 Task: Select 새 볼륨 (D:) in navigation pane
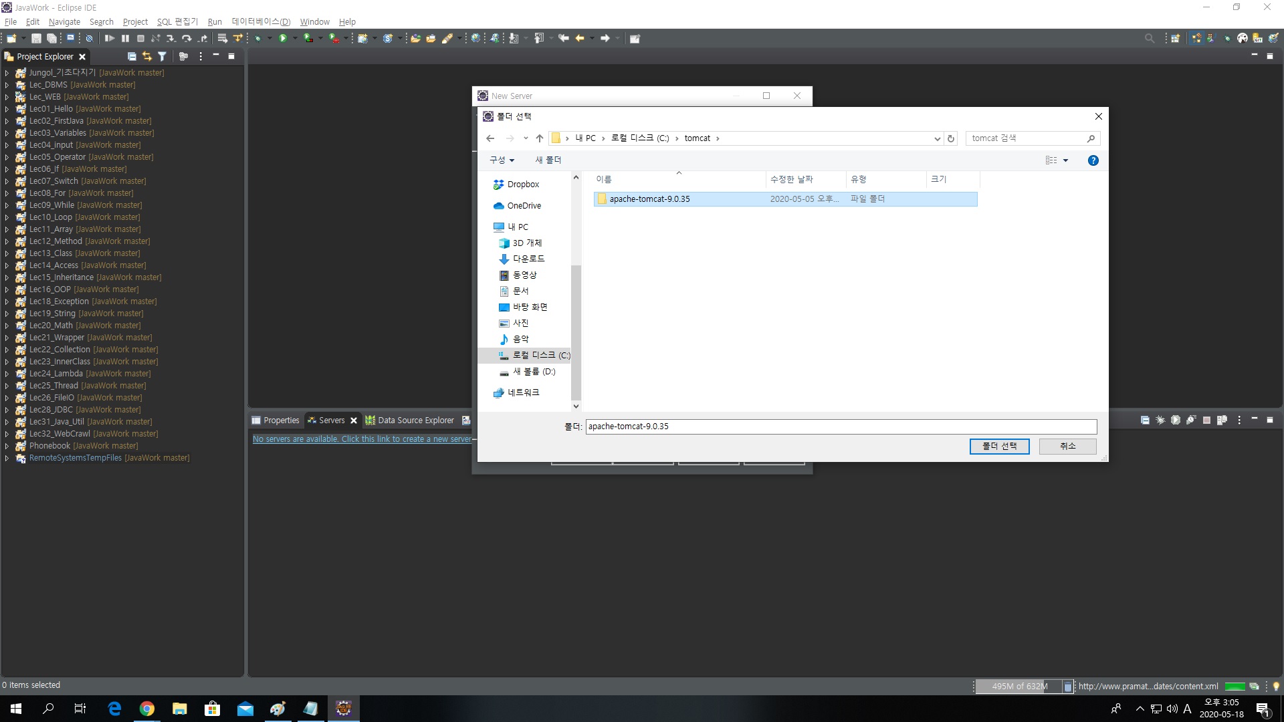(533, 372)
